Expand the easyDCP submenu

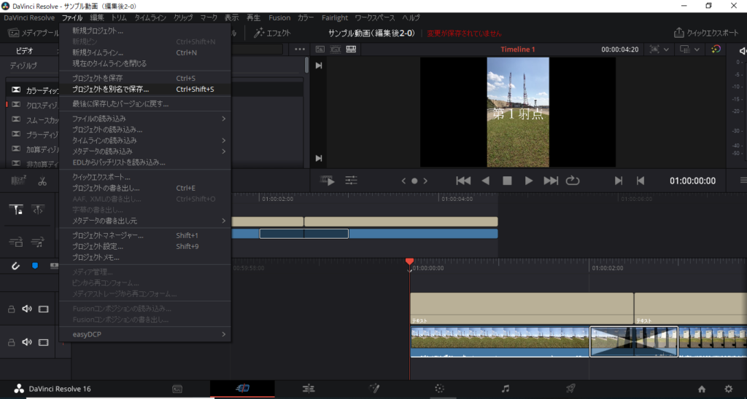(223, 334)
